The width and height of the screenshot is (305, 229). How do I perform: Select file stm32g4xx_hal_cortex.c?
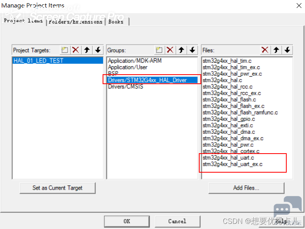tap(231, 151)
